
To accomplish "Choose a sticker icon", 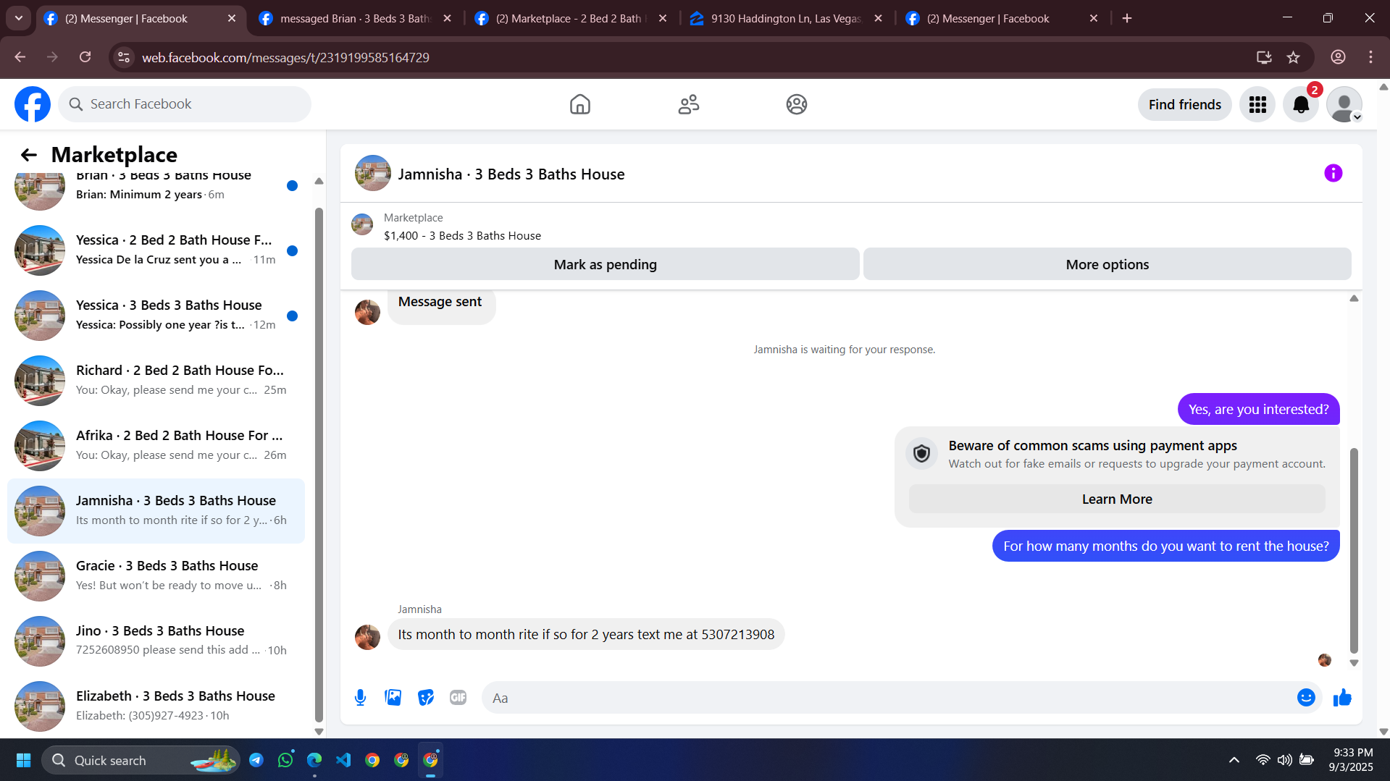I will [426, 698].
